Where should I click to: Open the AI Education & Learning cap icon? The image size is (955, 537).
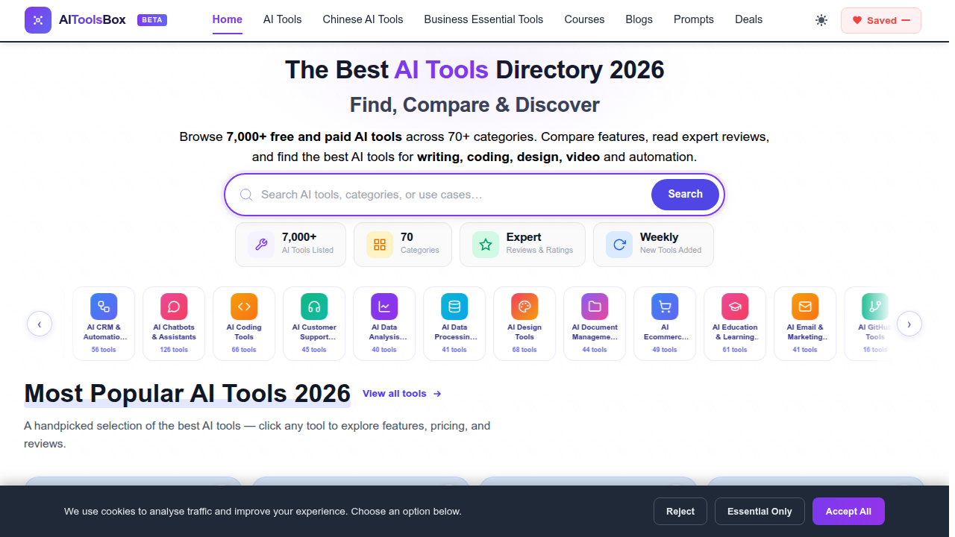(735, 307)
